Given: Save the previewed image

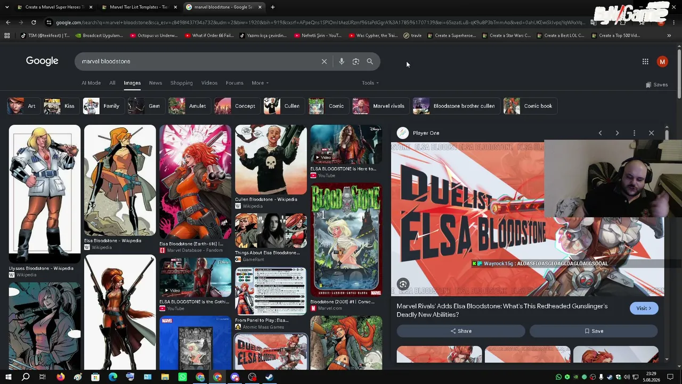Looking at the screenshot, I should (594, 331).
